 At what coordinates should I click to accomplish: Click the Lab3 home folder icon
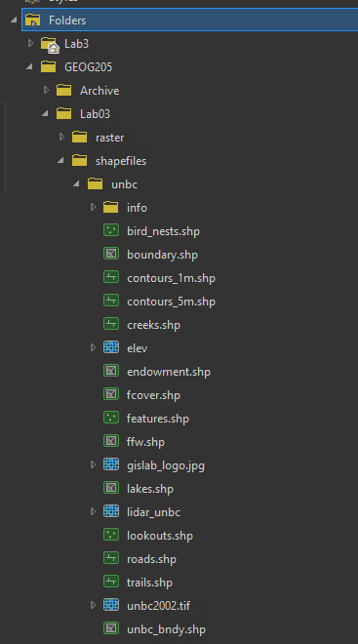coord(50,44)
